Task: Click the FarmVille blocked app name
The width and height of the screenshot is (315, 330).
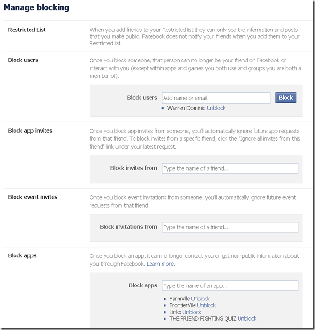Action: coord(180,299)
